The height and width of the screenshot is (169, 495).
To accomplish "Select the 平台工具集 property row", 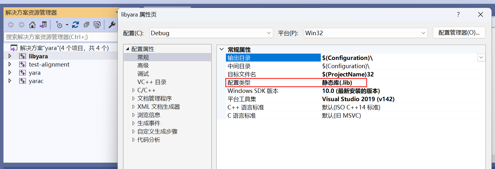I will (355, 99).
